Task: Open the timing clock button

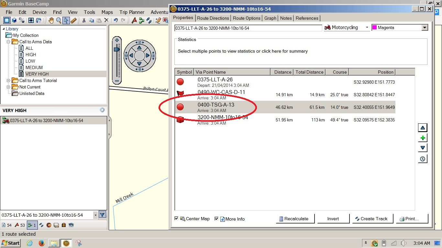Action: pyautogui.click(x=423, y=159)
